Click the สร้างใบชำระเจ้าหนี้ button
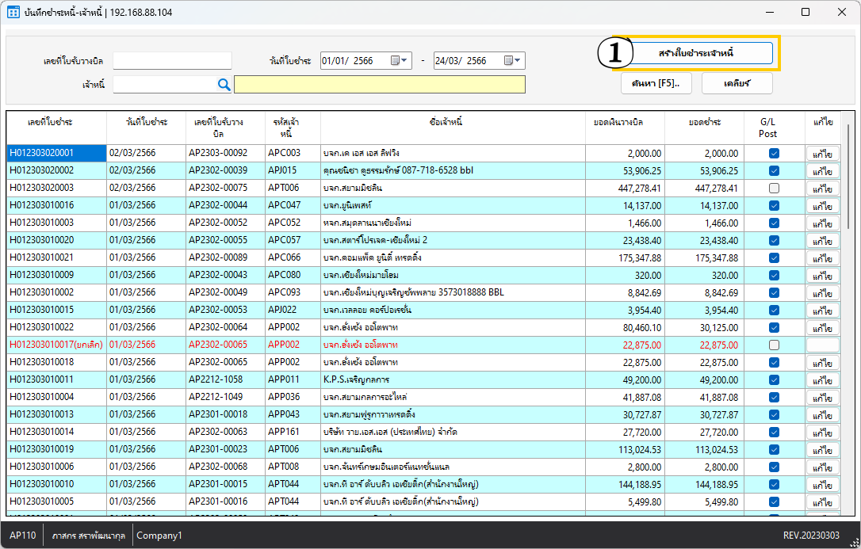The image size is (861, 549). 695,53
